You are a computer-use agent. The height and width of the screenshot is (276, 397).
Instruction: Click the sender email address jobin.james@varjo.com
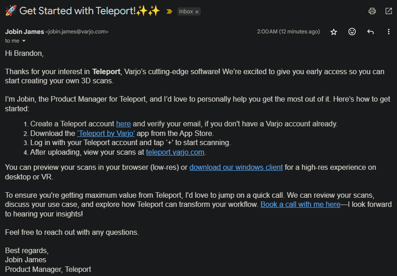coord(77,32)
